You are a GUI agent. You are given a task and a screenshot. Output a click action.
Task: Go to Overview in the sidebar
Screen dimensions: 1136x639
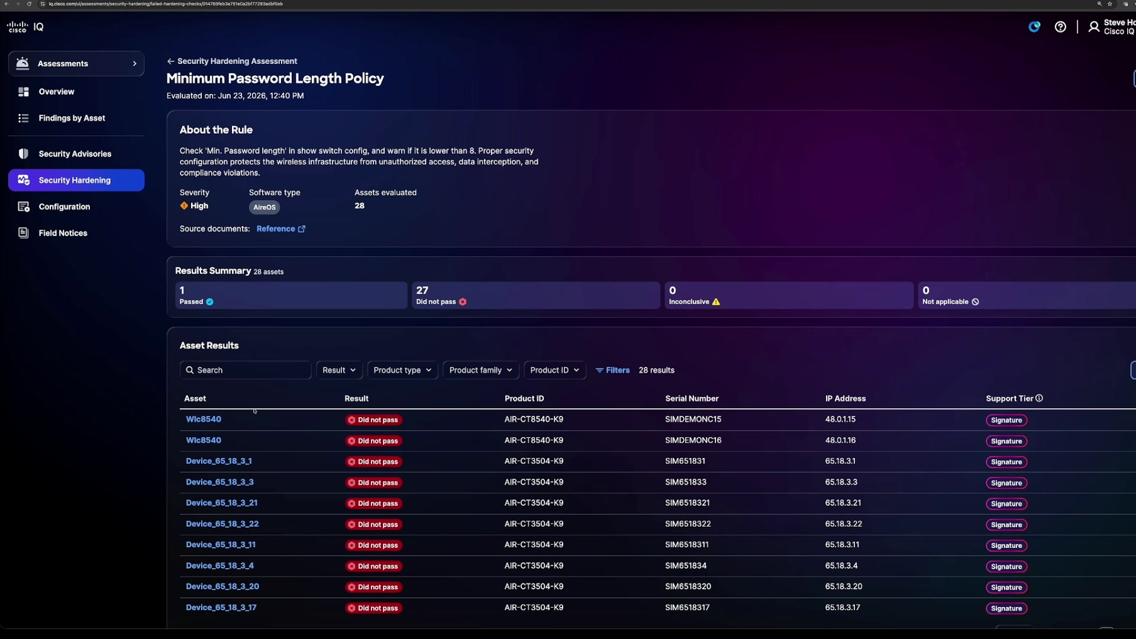coord(56,92)
